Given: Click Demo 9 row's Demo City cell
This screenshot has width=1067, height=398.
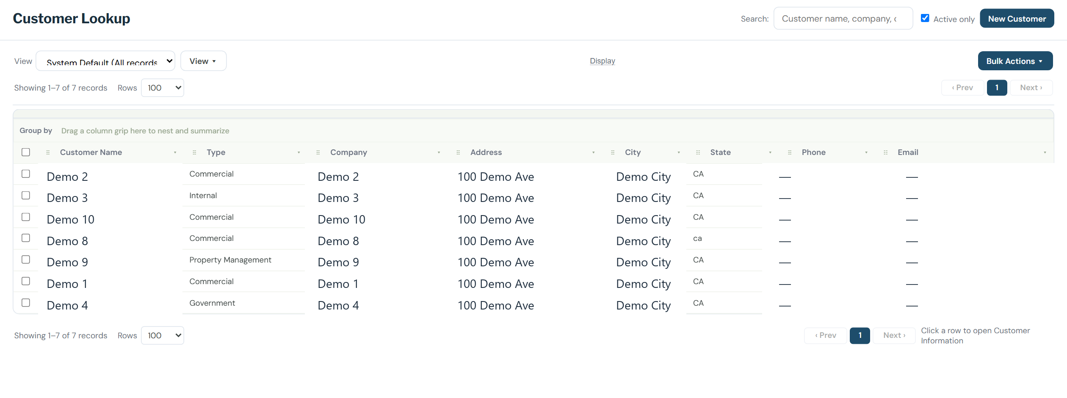Looking at the screenshot, I should click(x=644, y=263).
